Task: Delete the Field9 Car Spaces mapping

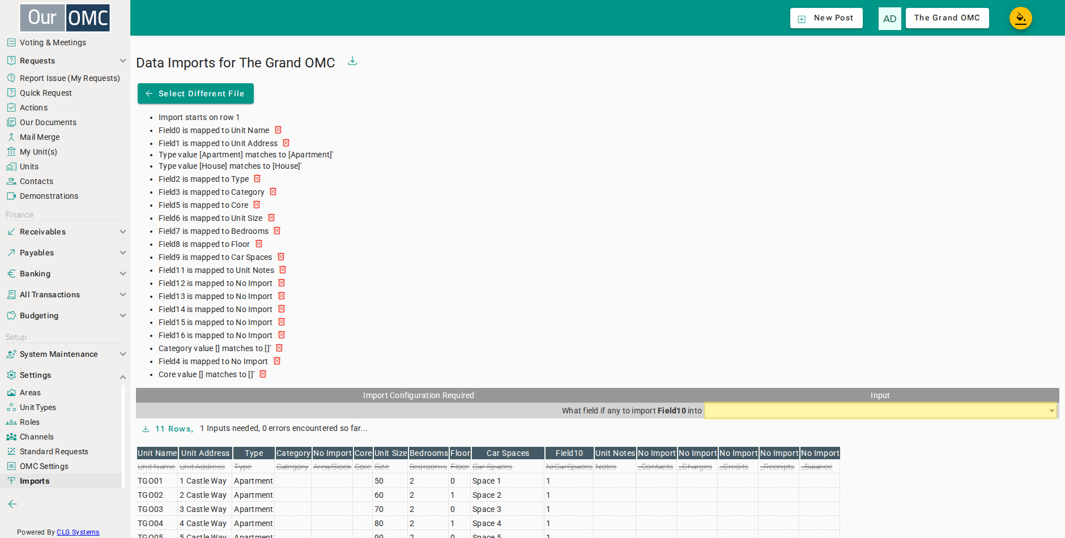Action: 281,257
